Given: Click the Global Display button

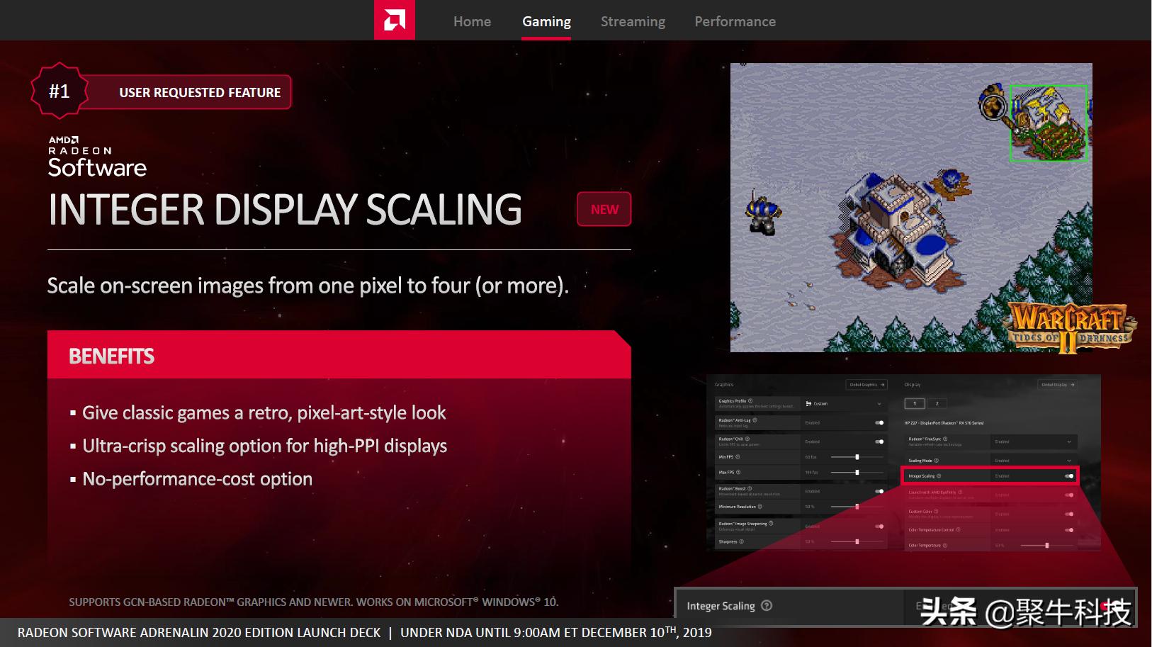Looking at the screenshot, I should click(1058, 385).
